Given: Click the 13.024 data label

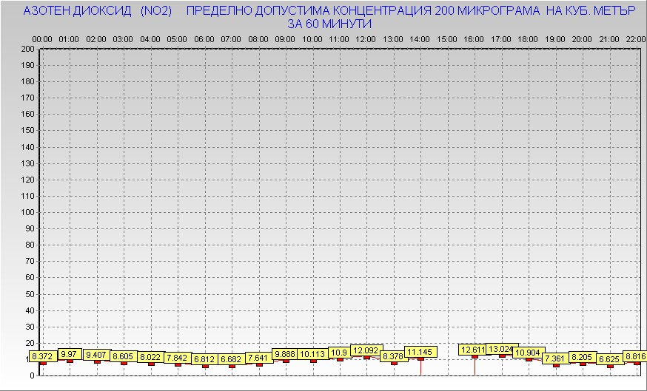Looking at the screenshot, I should (501, 349).
